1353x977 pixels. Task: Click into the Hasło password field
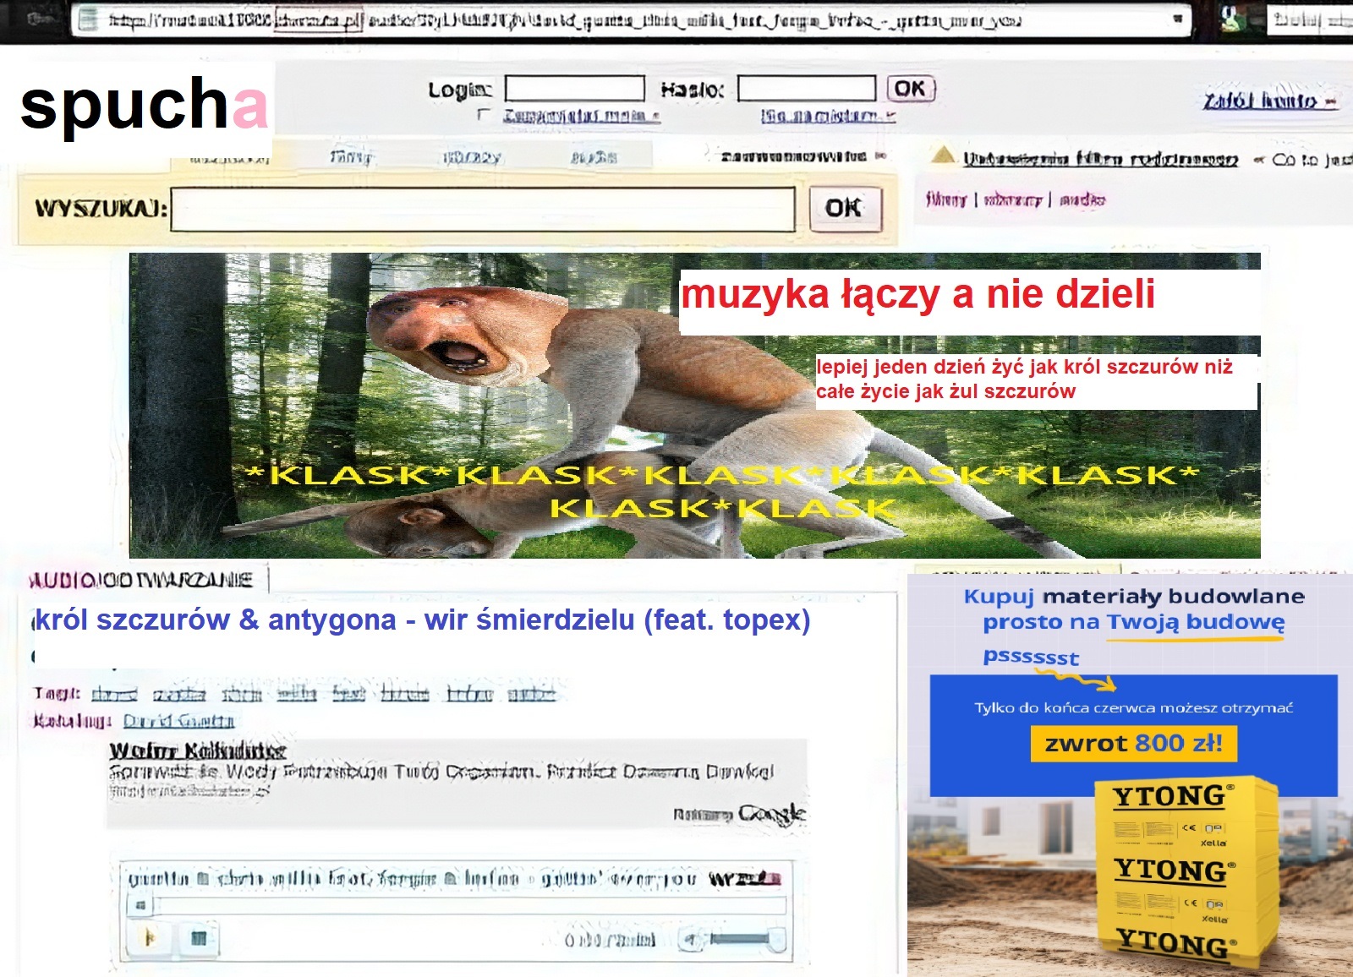(807, 89)
